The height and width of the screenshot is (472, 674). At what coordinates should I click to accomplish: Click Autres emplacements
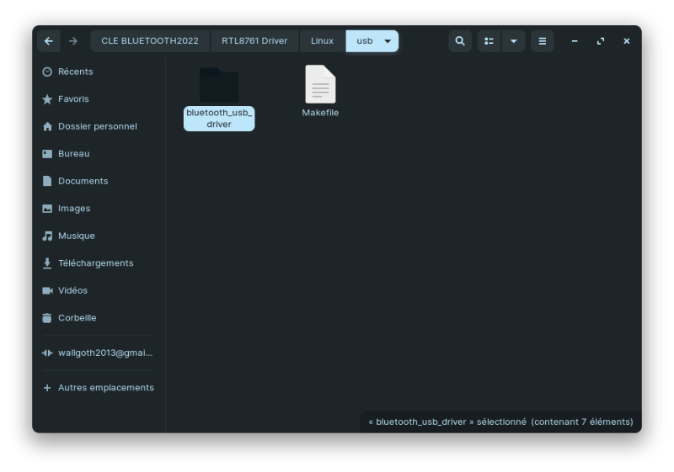(x=105, y=388)
